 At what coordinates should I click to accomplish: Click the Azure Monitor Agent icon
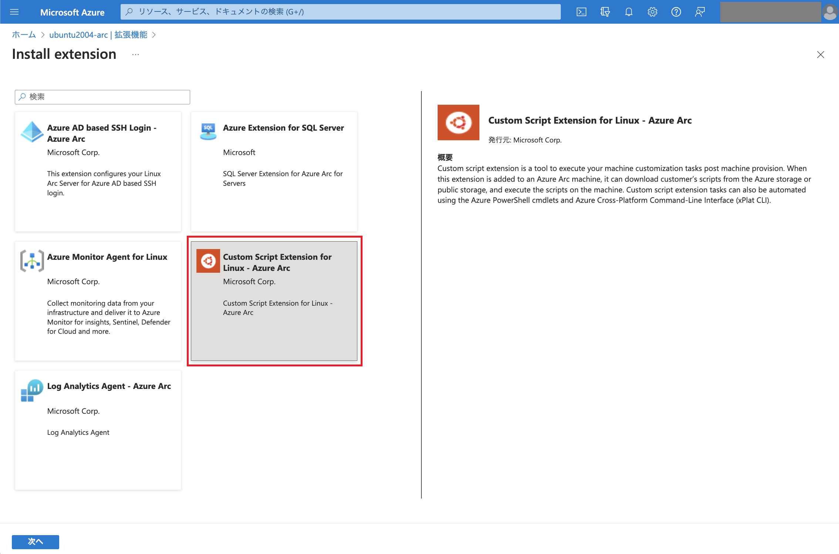pyautogui.click(x=32, y=261)
